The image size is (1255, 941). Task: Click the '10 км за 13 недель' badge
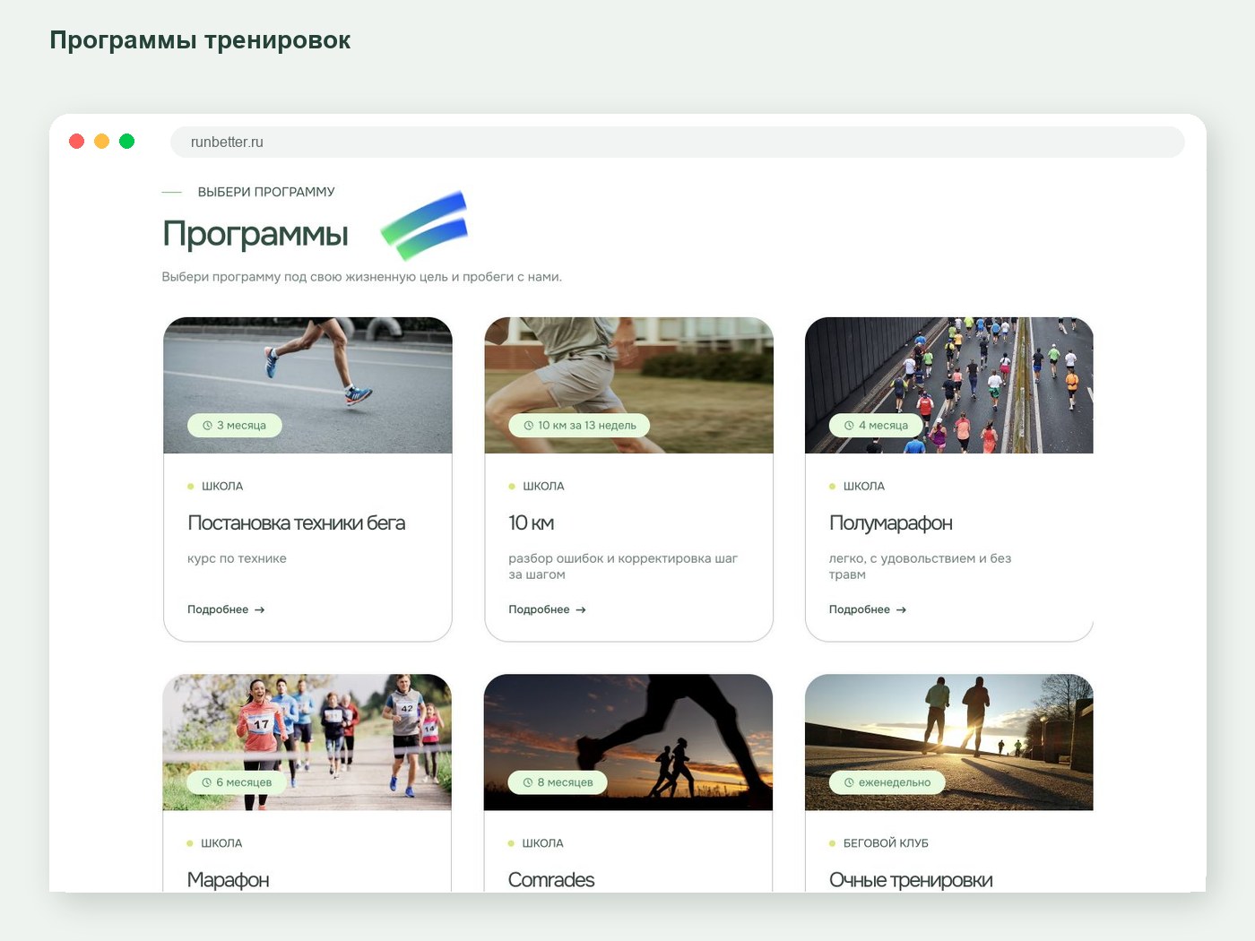point(579,426)
